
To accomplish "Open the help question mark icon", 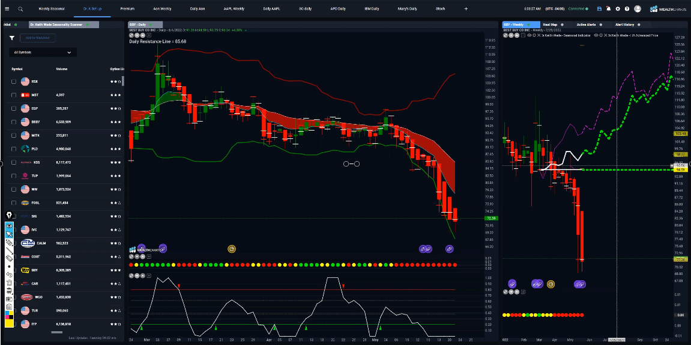I will 627,9.
